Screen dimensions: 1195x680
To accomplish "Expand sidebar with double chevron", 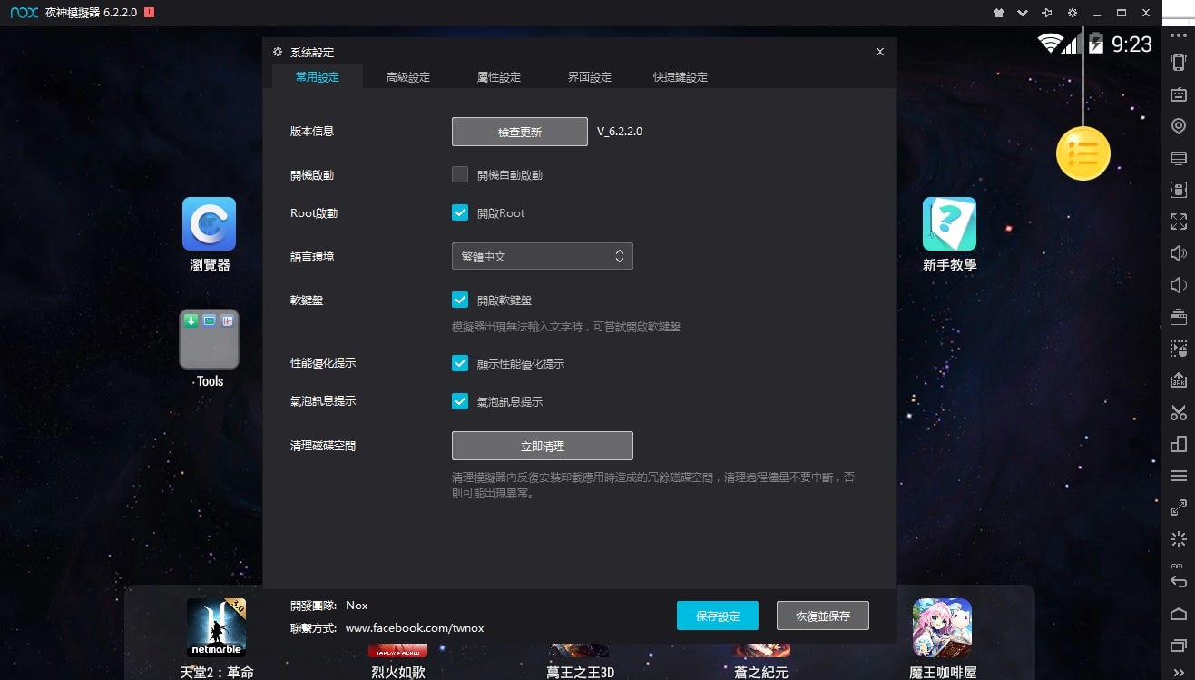I will (x=1179, y=673).
